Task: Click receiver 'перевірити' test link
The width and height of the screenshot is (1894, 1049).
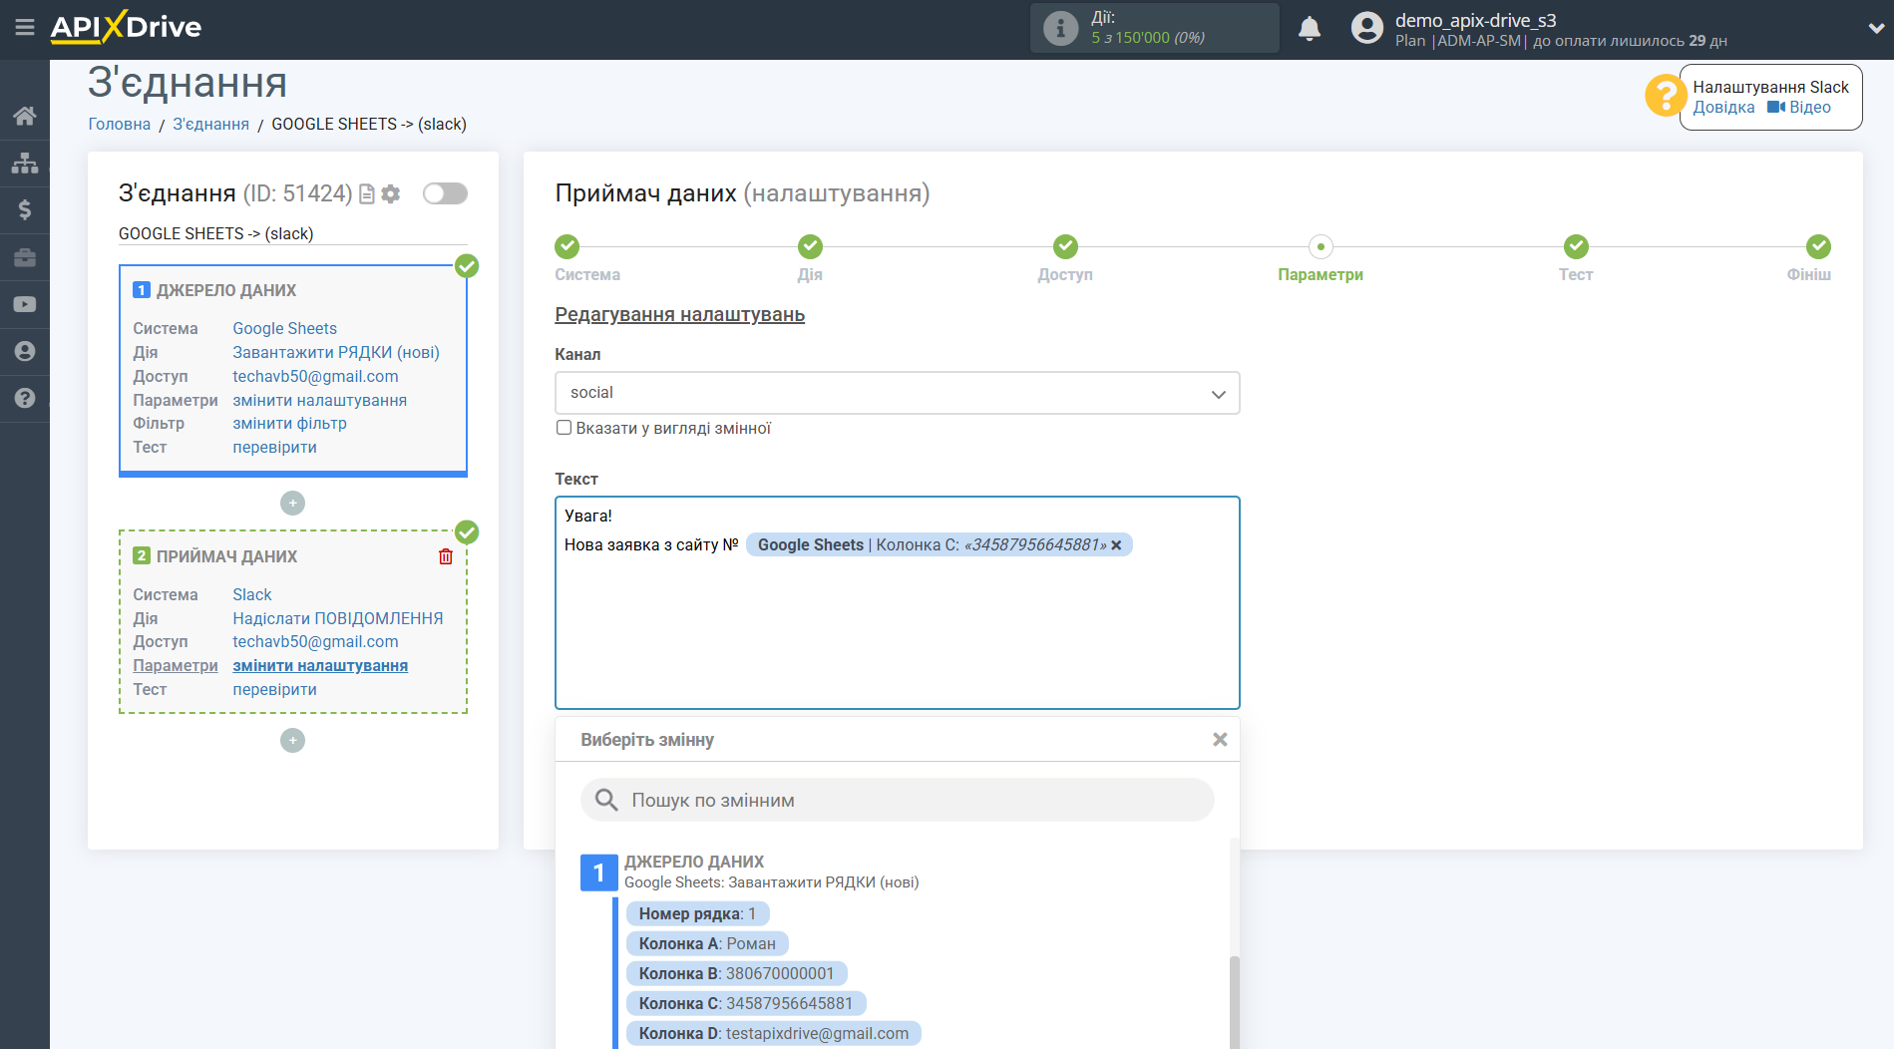Action: 275,689
